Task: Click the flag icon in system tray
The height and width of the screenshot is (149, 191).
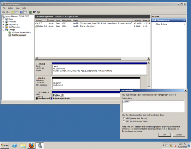Action: [167, 145]
